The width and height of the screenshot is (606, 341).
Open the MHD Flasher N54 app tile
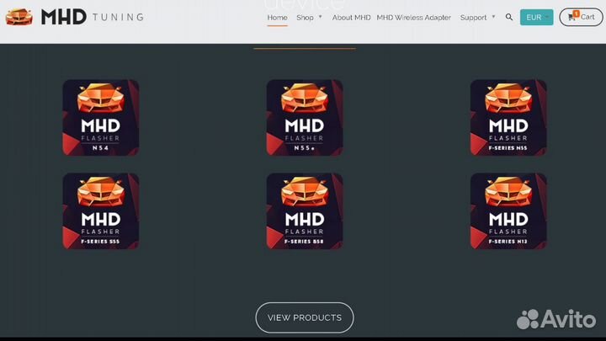point(101,118)
